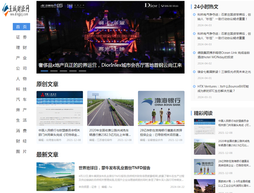The width and height of the screenshot is (254, 193).
Task: Click 来自频道：证券 label
Action: point(88,187)
